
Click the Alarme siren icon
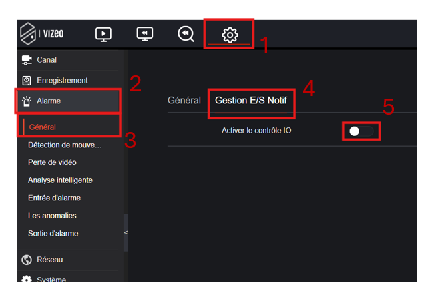pos(27,101)
